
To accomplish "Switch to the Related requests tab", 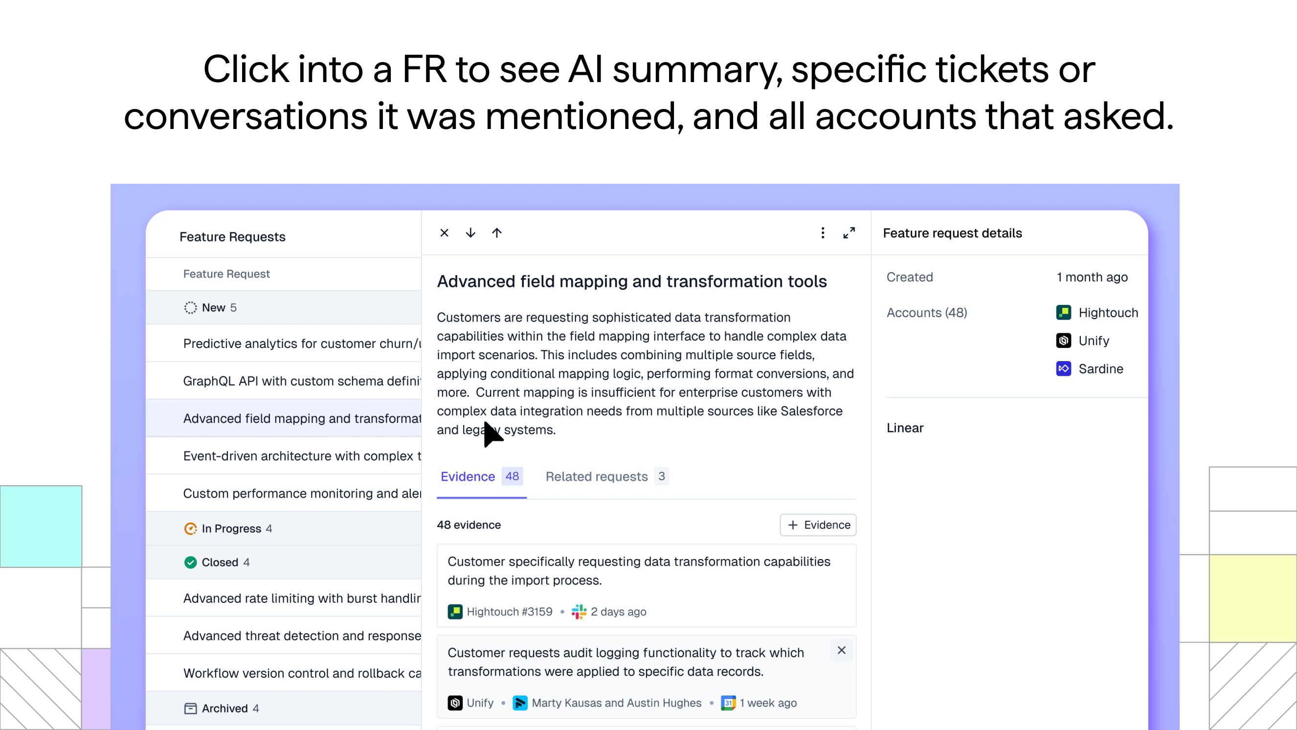I will click(596, 476).
